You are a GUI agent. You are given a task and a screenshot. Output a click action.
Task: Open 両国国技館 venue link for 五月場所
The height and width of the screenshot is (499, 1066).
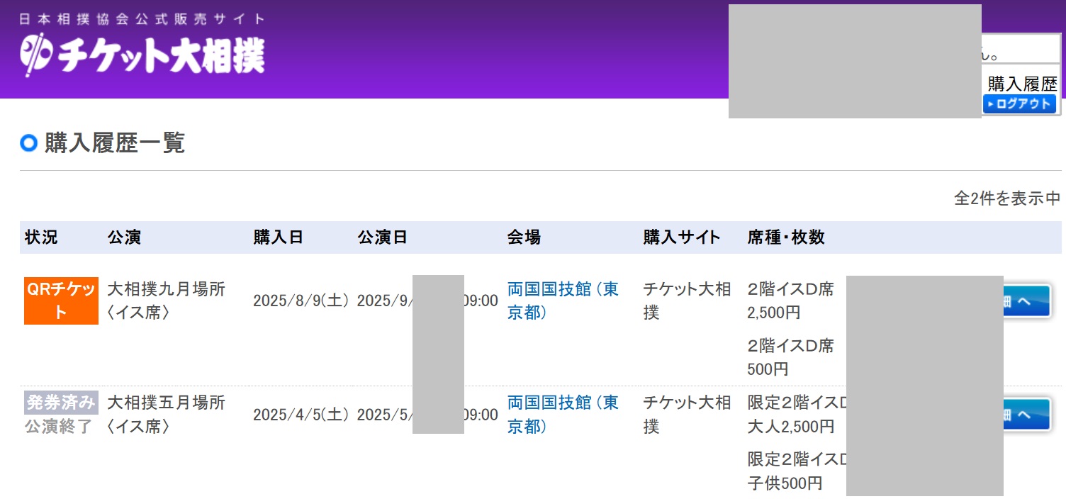[x=562, y=414]
